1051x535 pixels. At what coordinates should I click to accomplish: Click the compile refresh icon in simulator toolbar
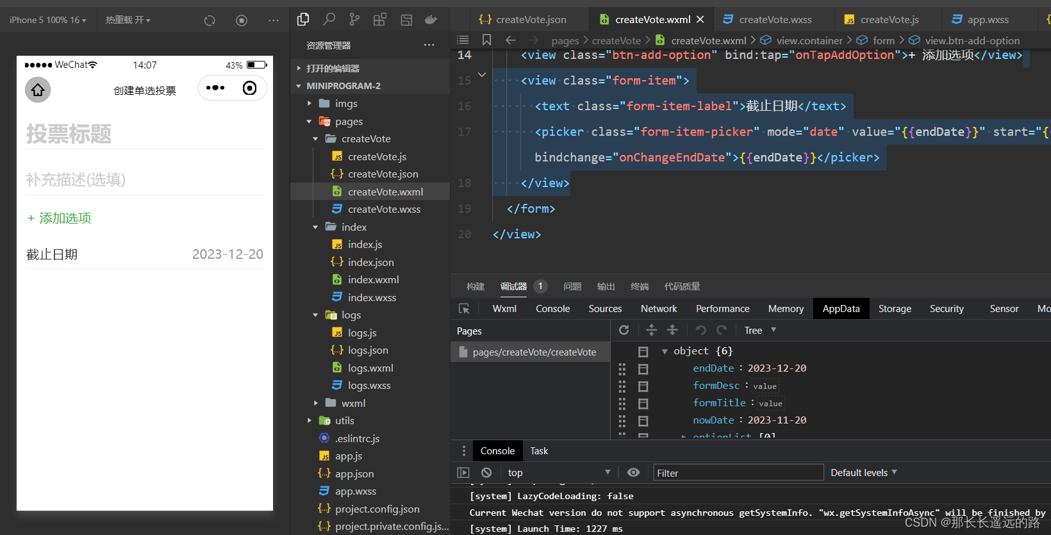tap(210, 21)
